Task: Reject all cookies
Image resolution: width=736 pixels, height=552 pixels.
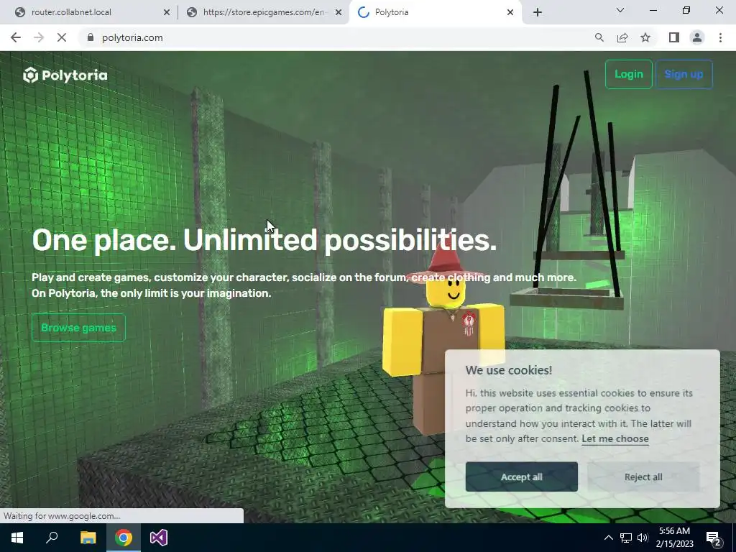Action: (643, 477)
